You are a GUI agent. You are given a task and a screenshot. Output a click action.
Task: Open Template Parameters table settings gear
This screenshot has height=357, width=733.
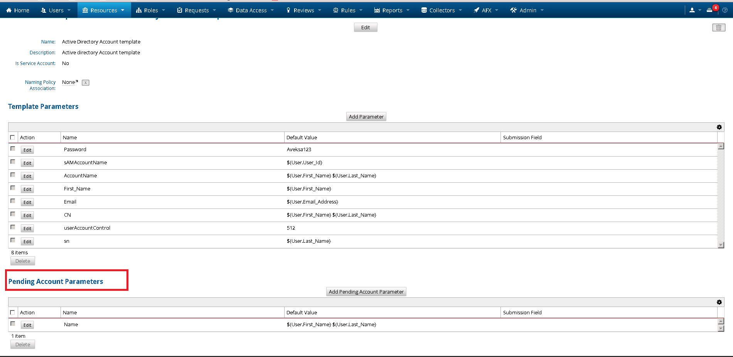point(719,127)
